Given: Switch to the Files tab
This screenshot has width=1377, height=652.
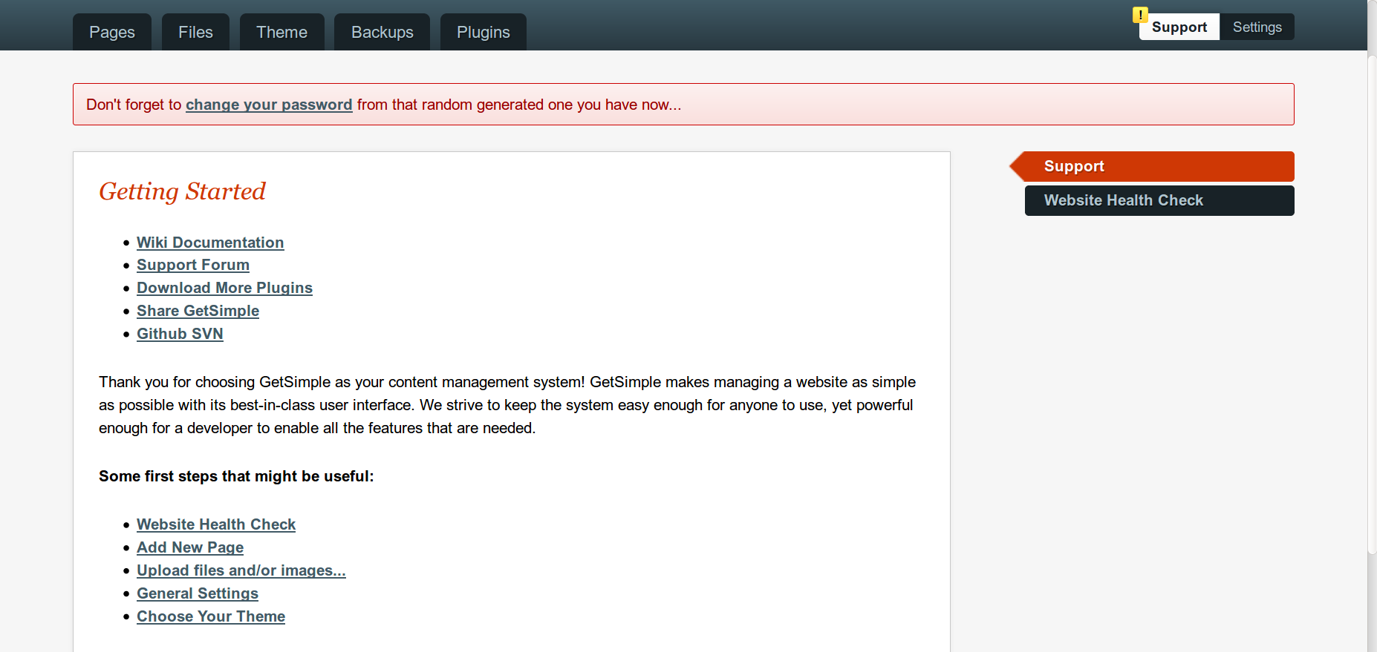Looking at the screenshot, I should point(195,32).
